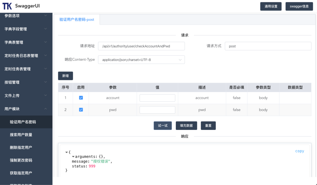This screenshot has height=185, width=317.
Task: Click the 请求地址 input field
Action: pos(141,46)
